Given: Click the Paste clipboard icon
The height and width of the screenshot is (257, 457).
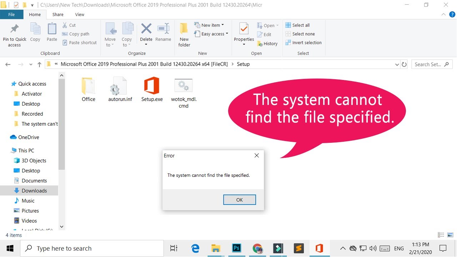Looking at the screenshot, I should pyautogui.click(x=52, y=29).
